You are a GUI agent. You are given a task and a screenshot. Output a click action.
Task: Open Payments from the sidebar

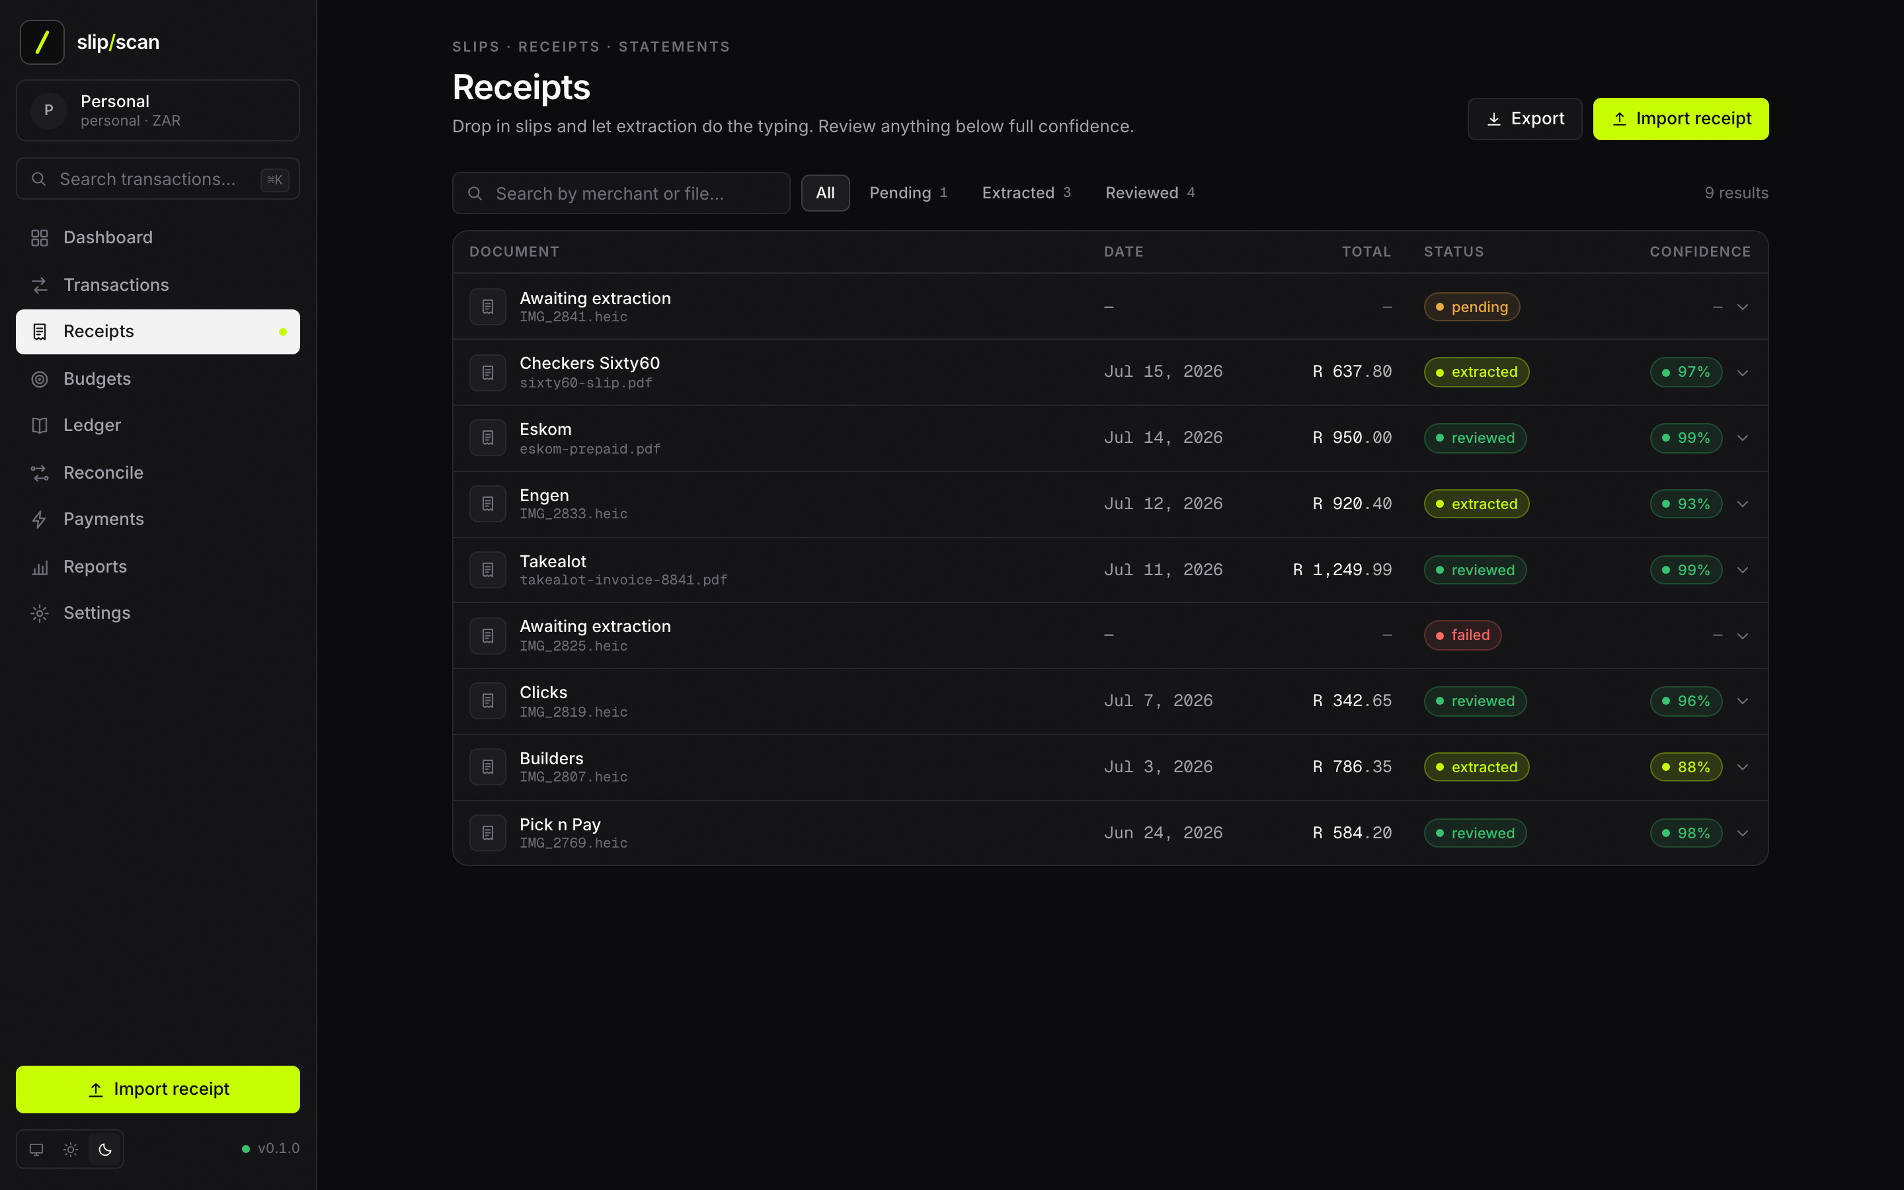(157, 520)
